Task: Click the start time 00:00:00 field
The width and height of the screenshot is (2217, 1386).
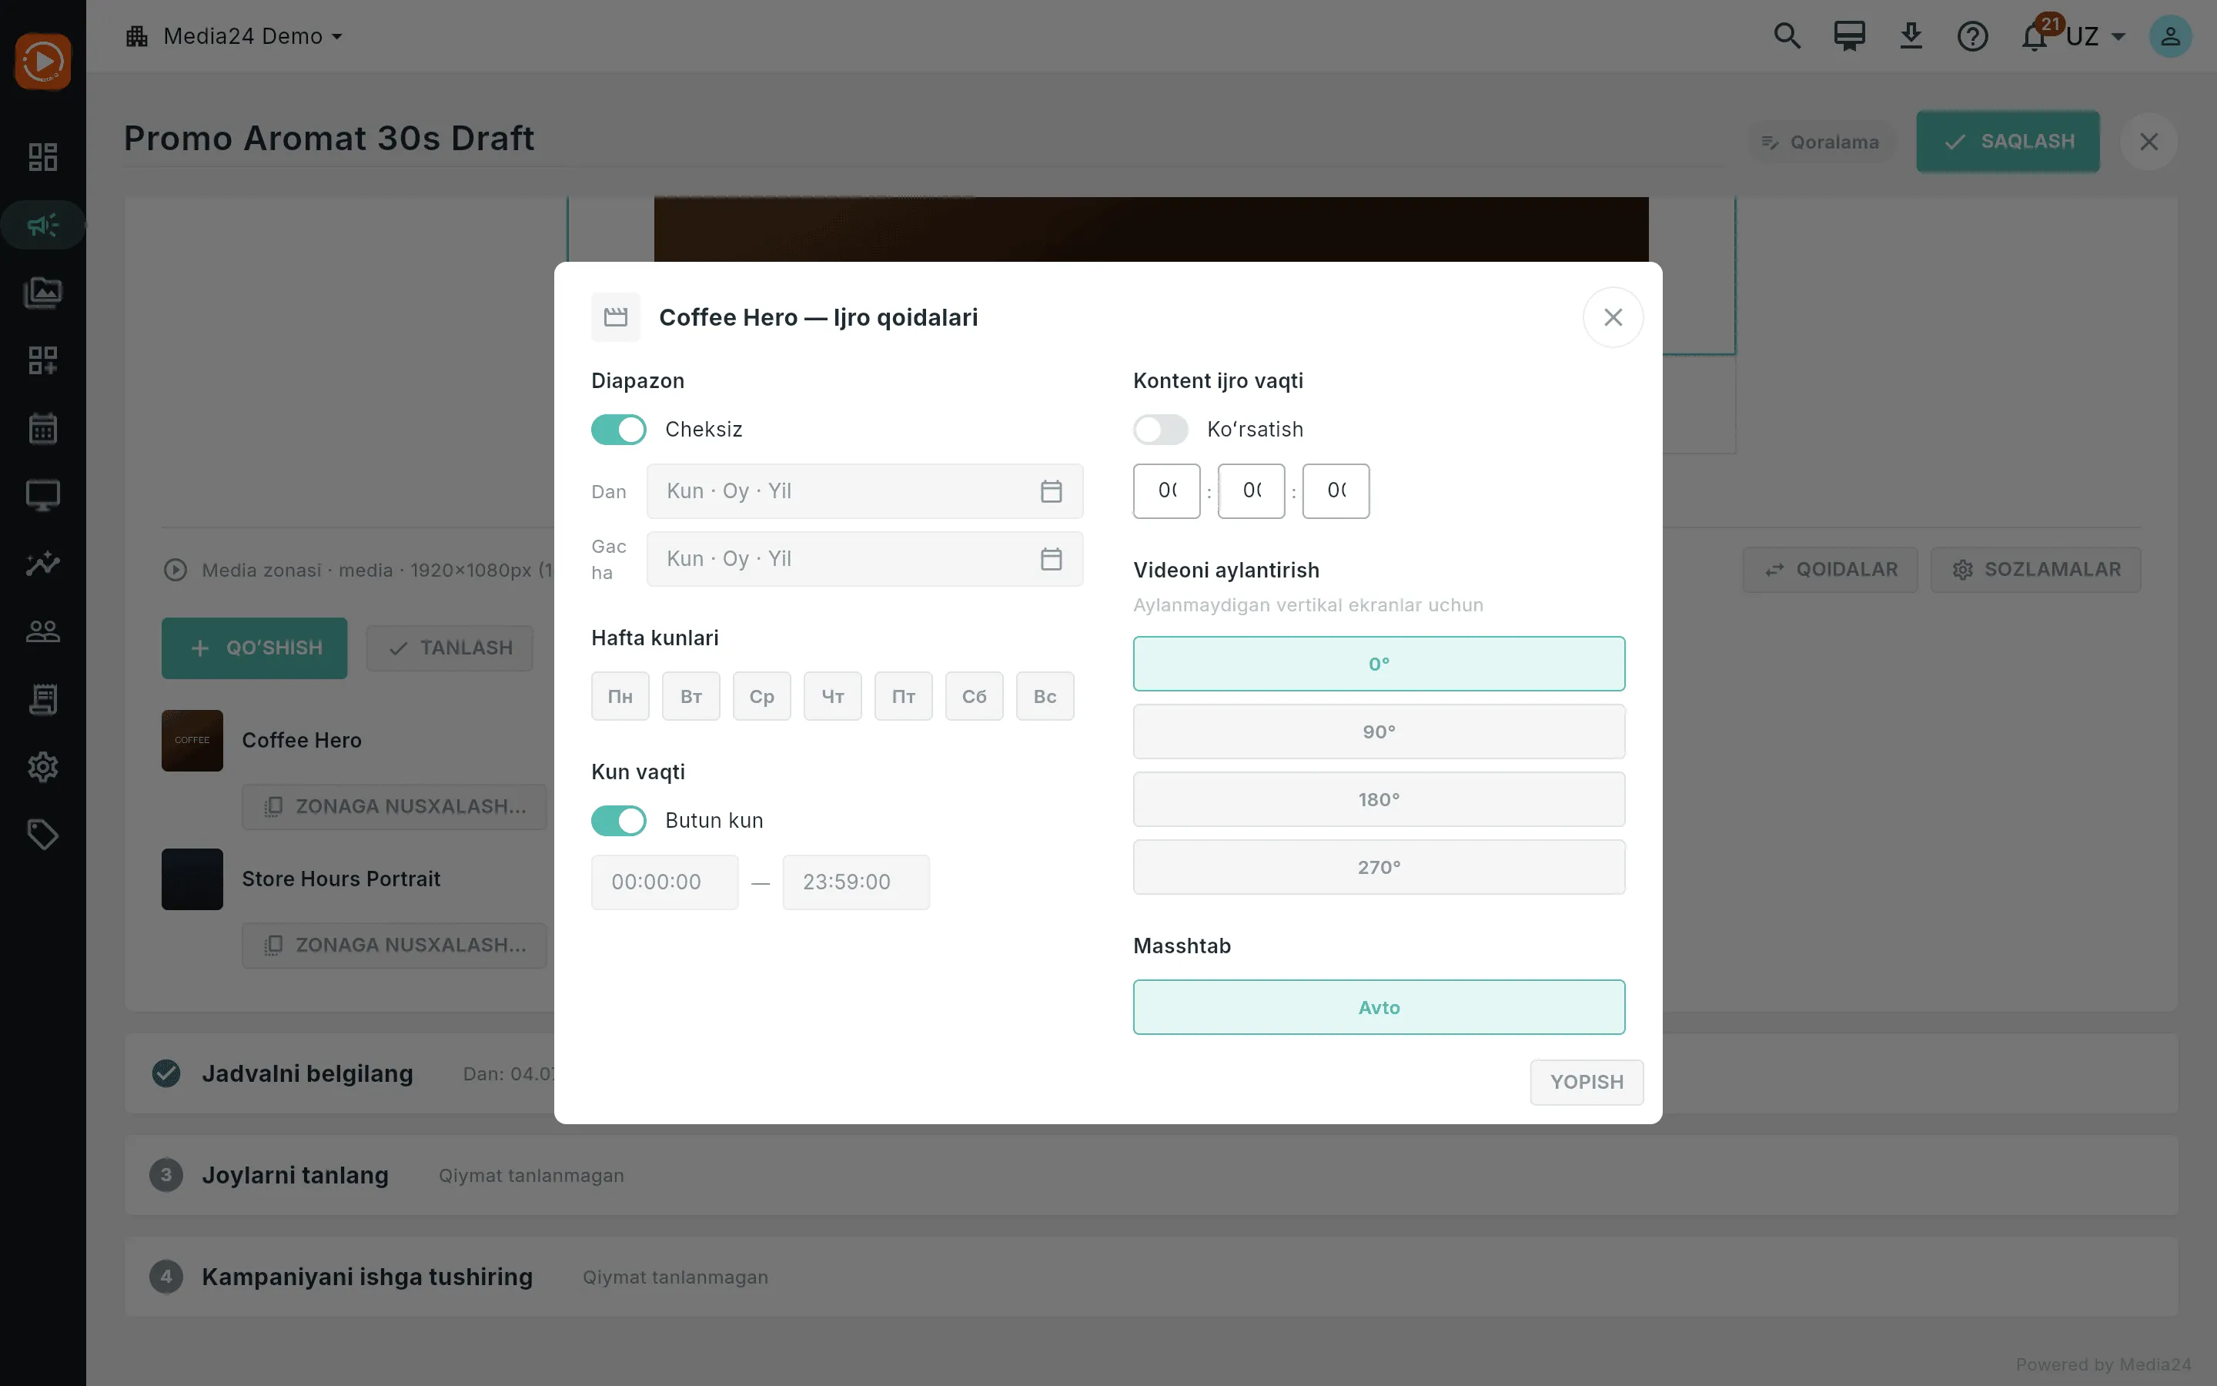Action: 665,882
